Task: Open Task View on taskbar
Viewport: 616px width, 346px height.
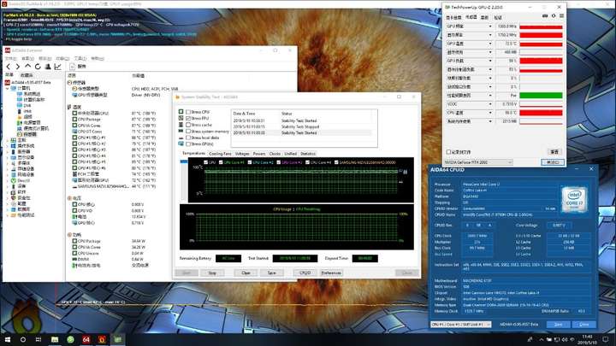Action: tap(38, 339)
